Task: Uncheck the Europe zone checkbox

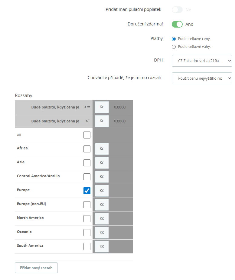Action: (87, 191)
